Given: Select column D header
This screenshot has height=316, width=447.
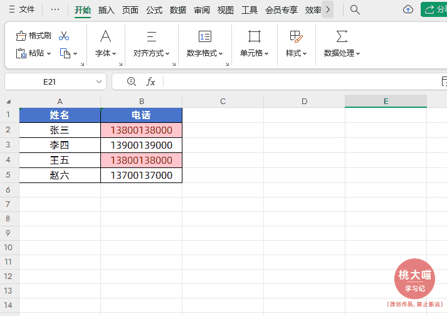Looking at the screenshot, I should click(305, 101).
